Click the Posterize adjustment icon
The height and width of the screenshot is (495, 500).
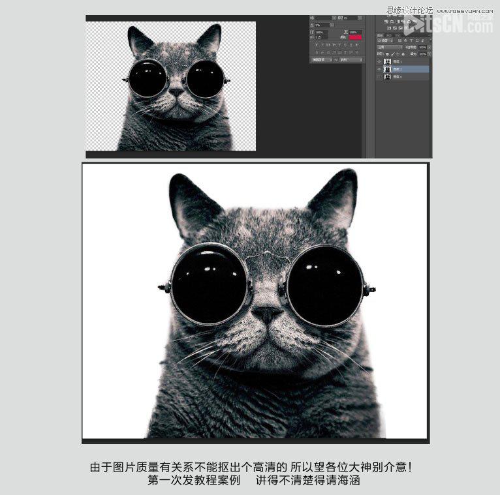[395, 28]
